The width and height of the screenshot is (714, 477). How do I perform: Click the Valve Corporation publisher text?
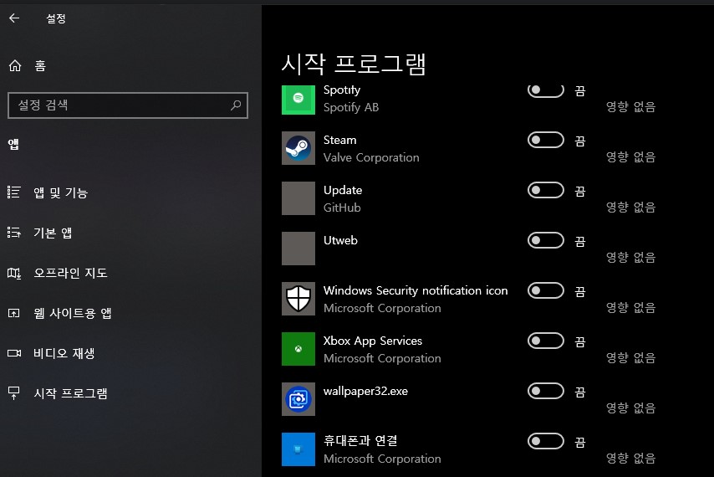point(371,157)
